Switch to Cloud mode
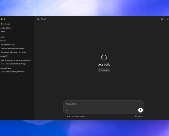Viewport: 169px width, 136px height. (x=82, y=116)
